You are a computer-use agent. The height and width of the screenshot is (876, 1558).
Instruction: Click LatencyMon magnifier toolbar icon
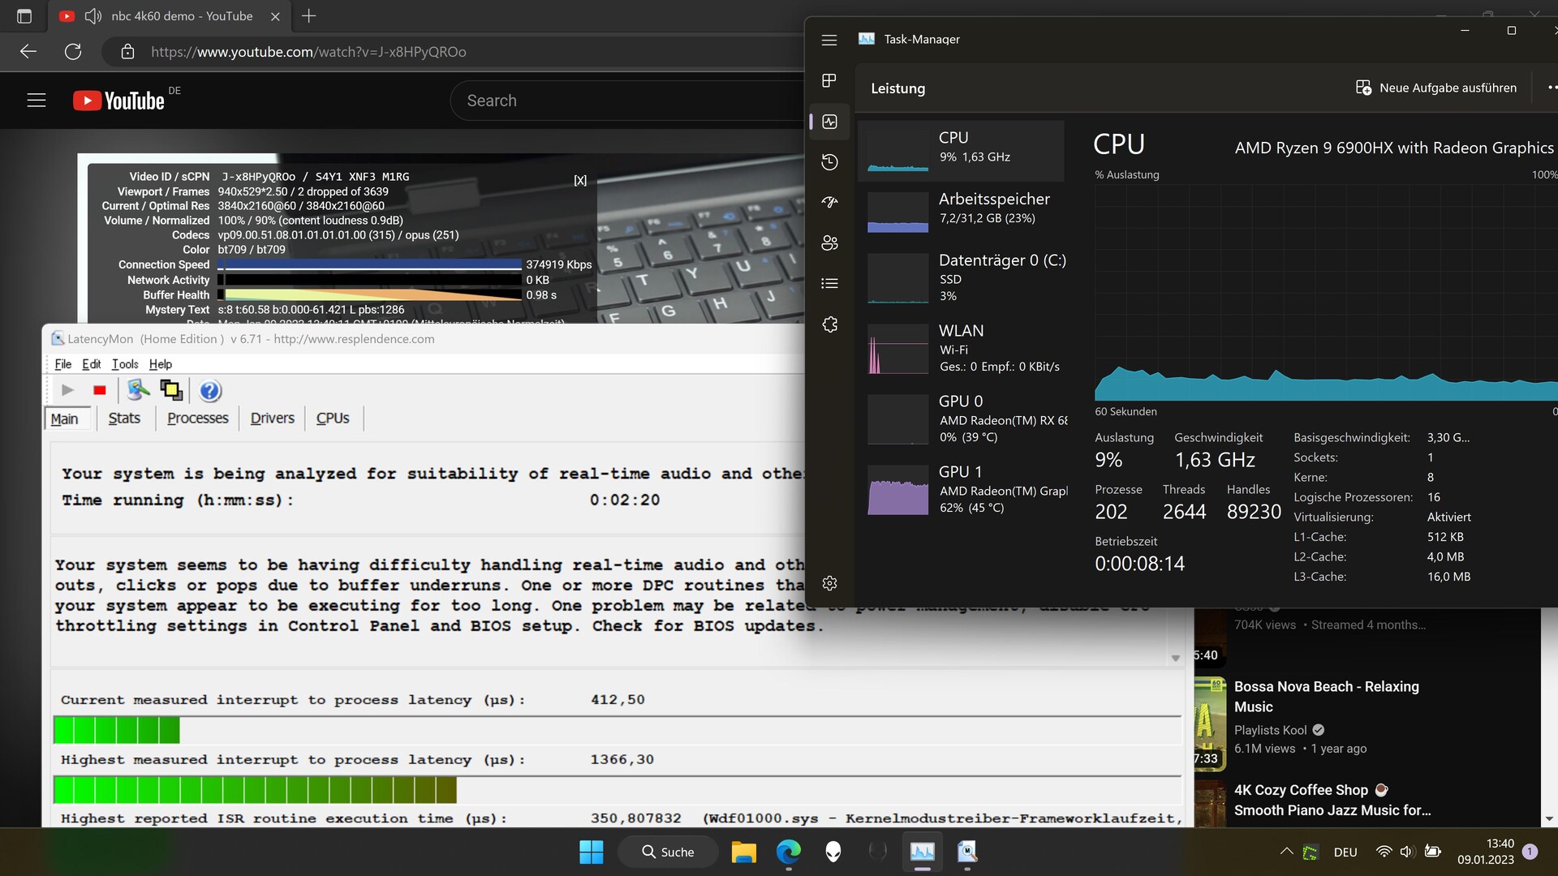[x=138, y=390]
